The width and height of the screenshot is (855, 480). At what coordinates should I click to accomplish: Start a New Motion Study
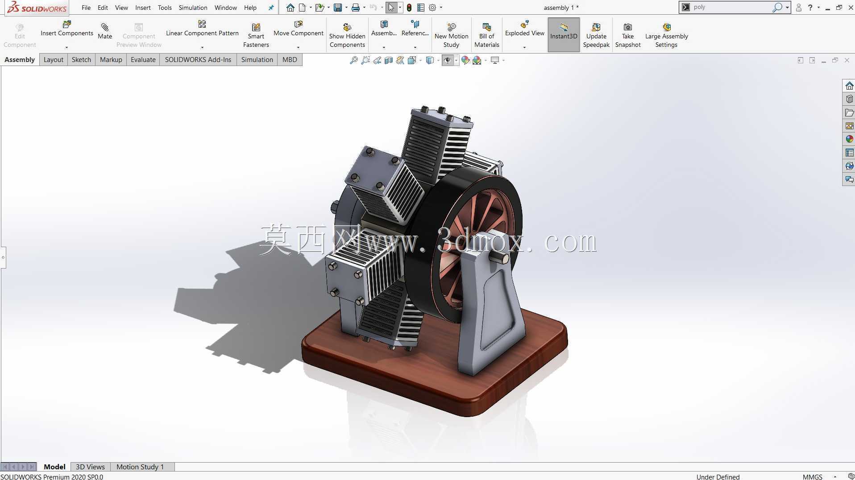[x=451, y=35]
